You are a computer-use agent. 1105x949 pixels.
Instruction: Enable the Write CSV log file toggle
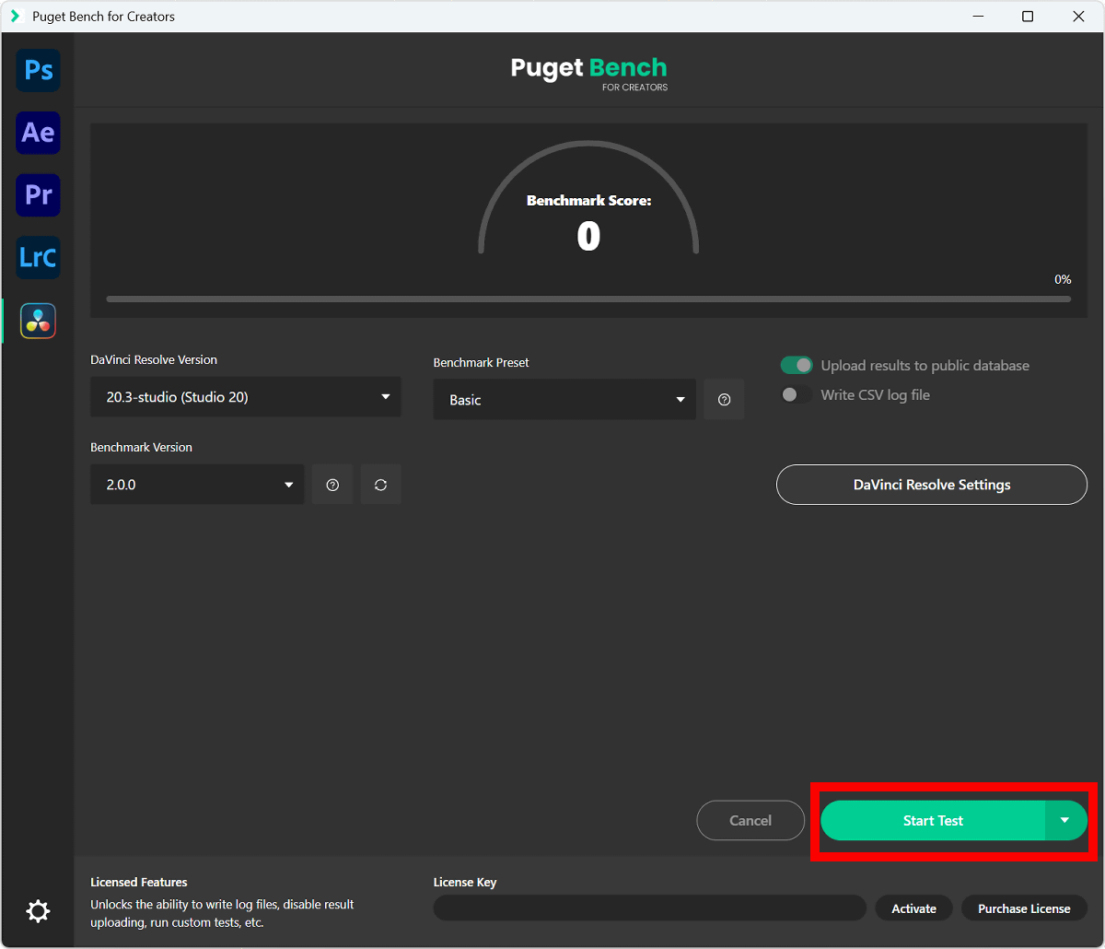point(797,395)
